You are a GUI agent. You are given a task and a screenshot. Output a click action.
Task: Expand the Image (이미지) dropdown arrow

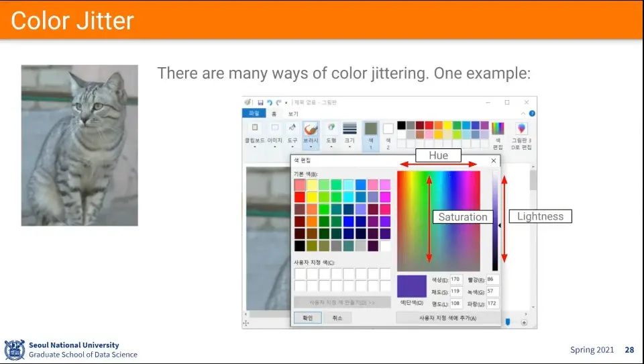point(275,146)
